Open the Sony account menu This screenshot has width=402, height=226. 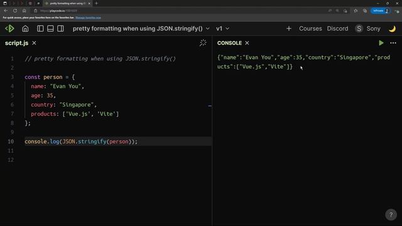click(x=373, y=28)
